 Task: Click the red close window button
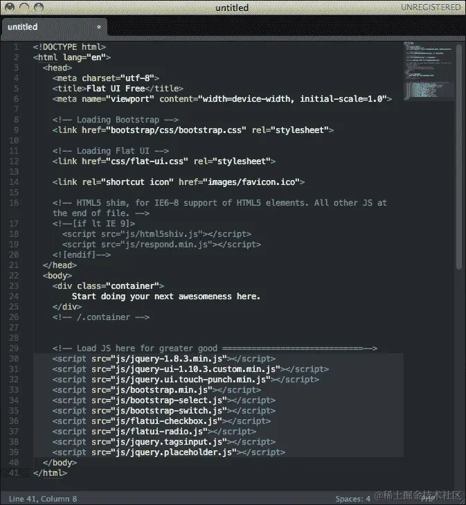click(x=10, y=7)
